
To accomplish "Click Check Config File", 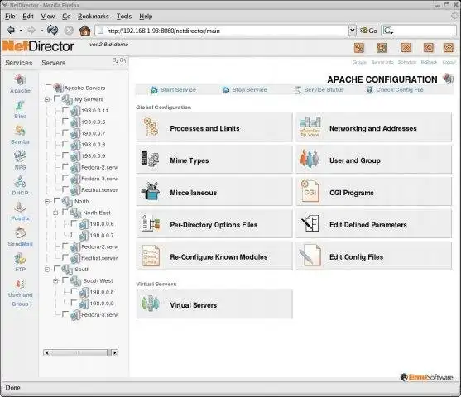I will (395, 90).
